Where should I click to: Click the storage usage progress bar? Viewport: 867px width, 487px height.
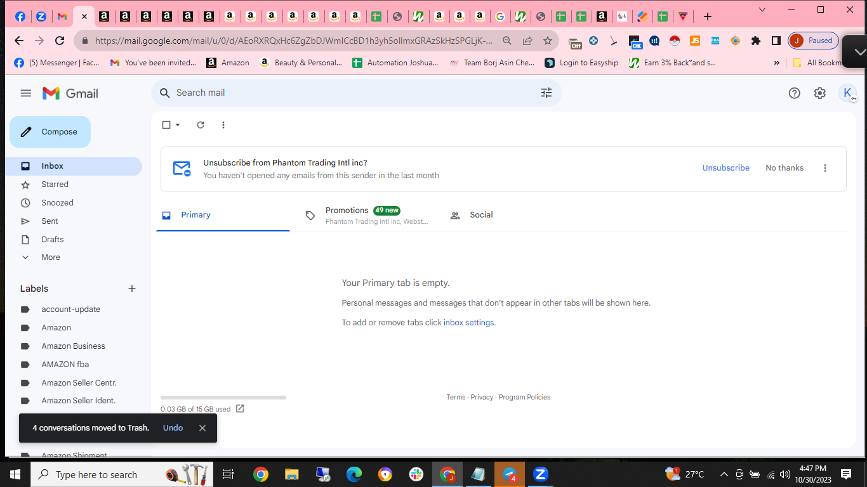(223, 398)
